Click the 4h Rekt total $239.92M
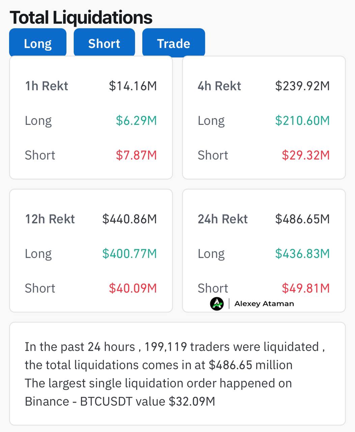355x432 pixels. pyautogui.click(x=302, y=86)
